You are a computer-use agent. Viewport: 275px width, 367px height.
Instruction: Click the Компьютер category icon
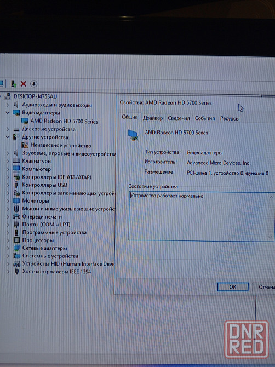pyautogui.click(x=16, y=169)
